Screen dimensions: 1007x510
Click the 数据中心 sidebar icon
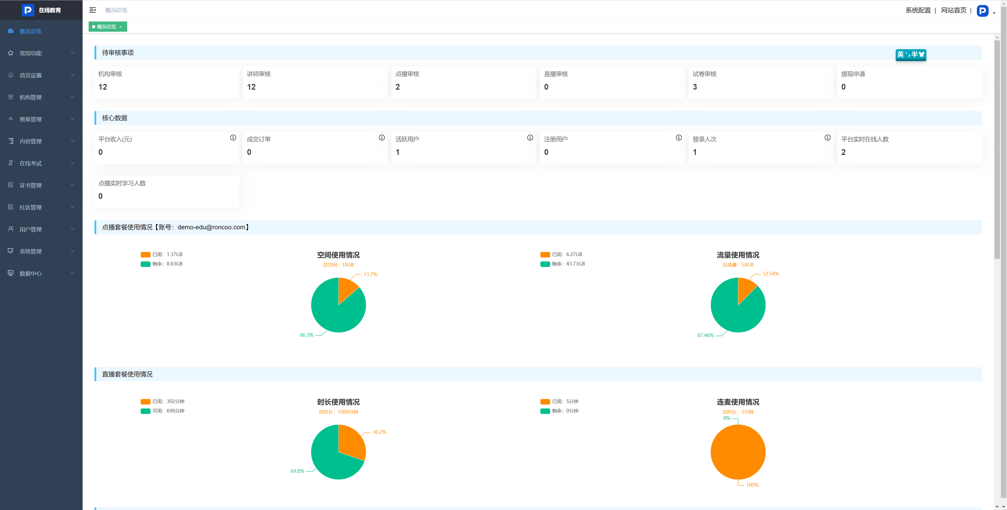[10, 273]
